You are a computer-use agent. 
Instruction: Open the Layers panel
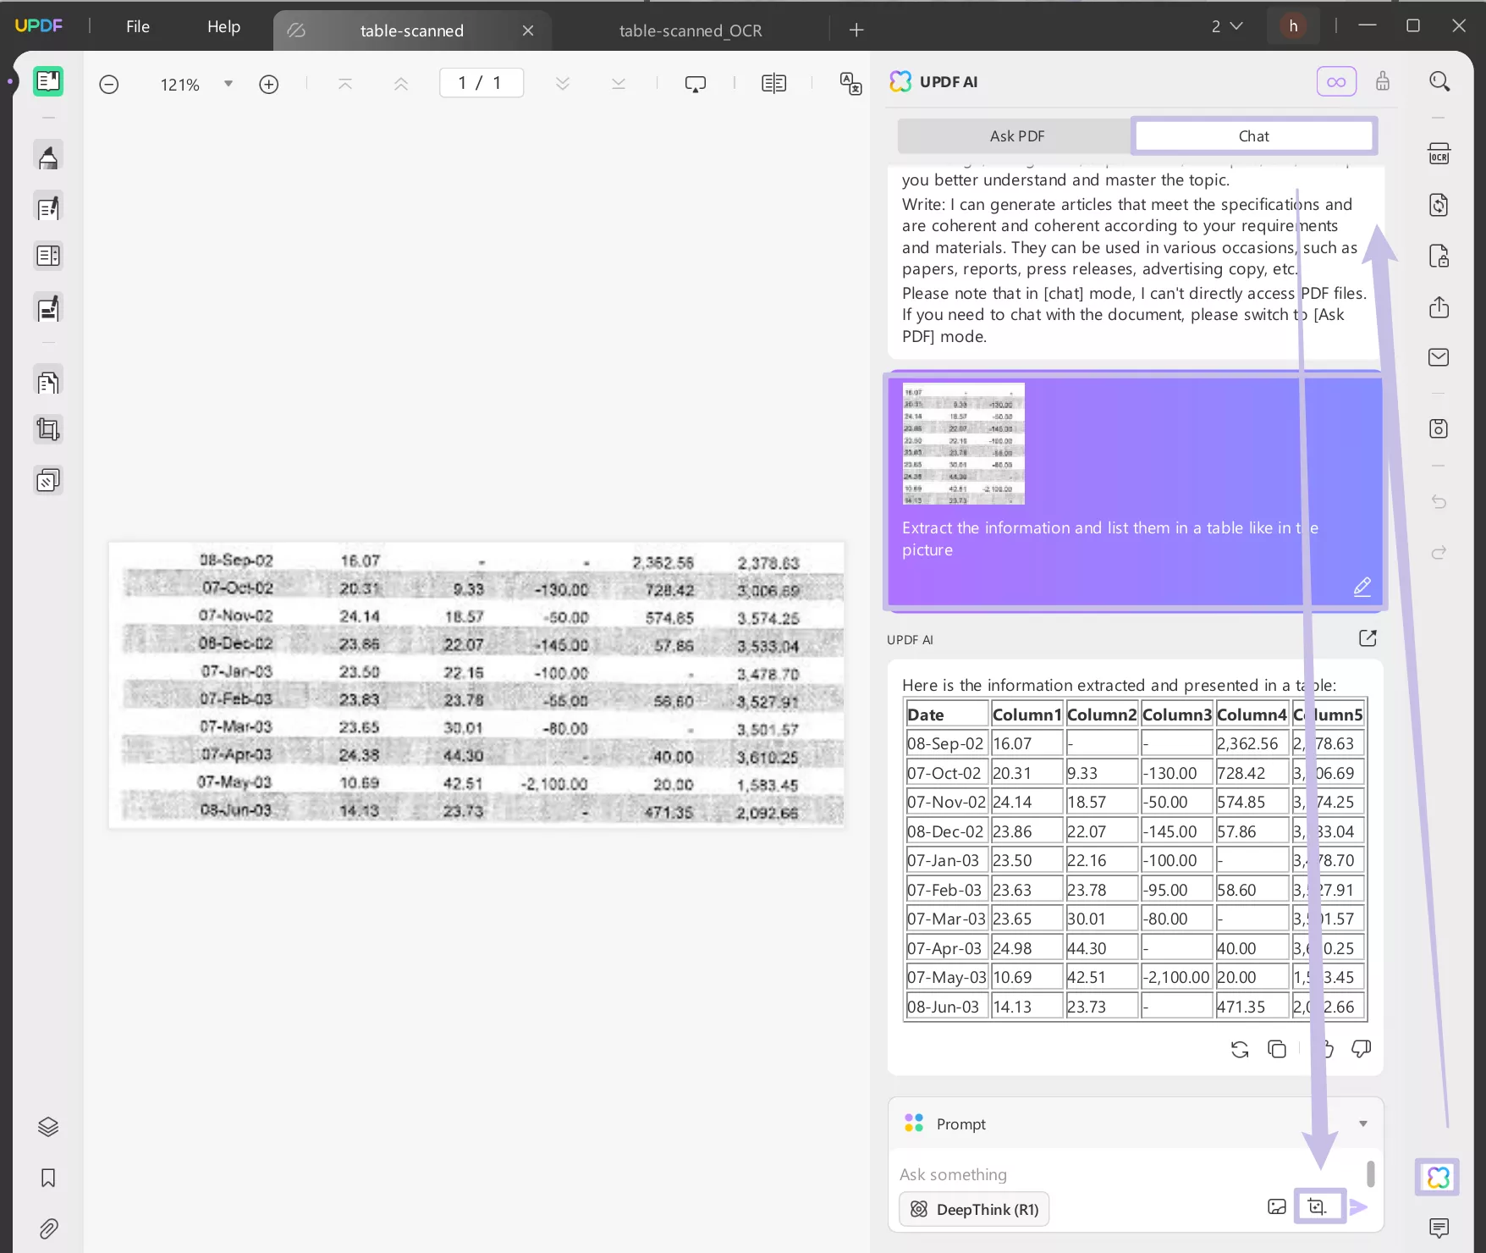click(x=48, y=1127)
